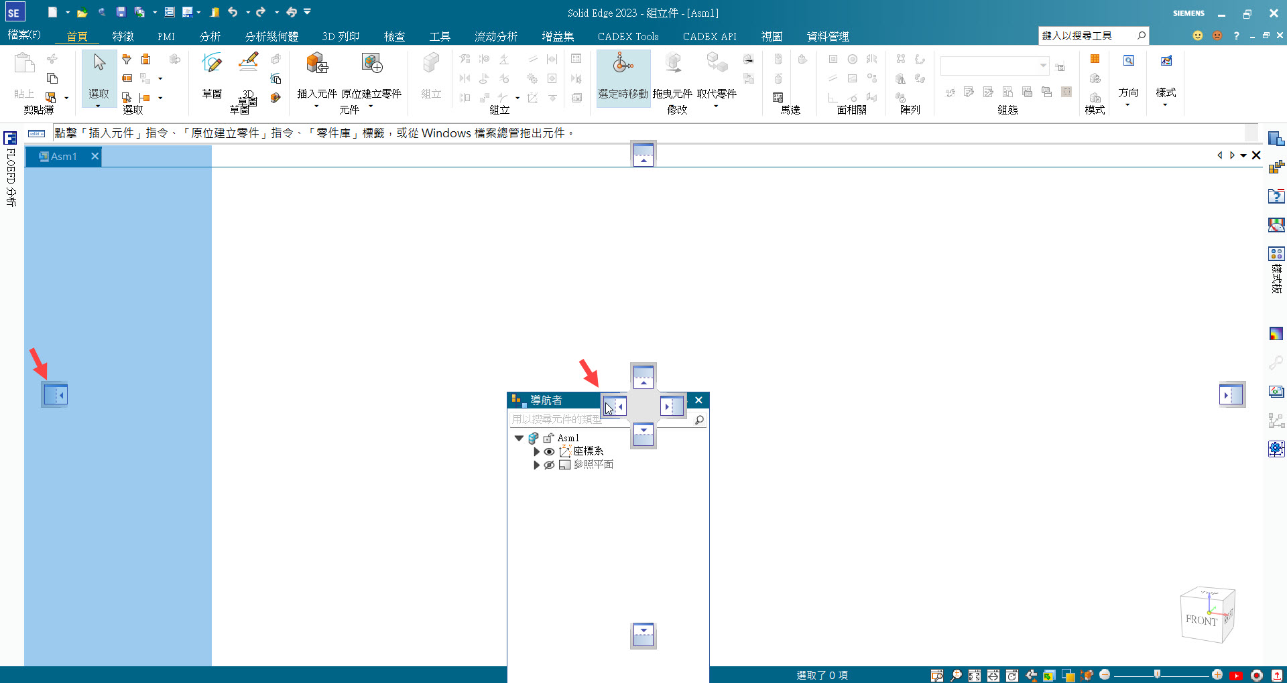Collapse the Asm1 tree node
The height and width of the screenshot is (683, 1287).
(519, 438)
